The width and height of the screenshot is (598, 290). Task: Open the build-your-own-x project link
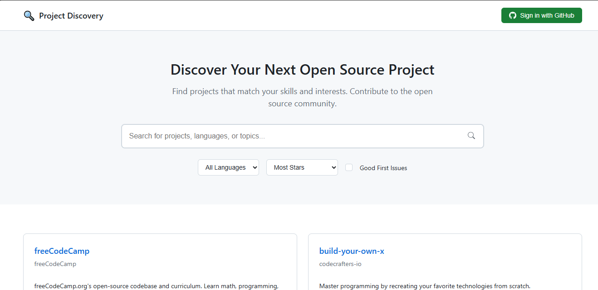[352, 251]
